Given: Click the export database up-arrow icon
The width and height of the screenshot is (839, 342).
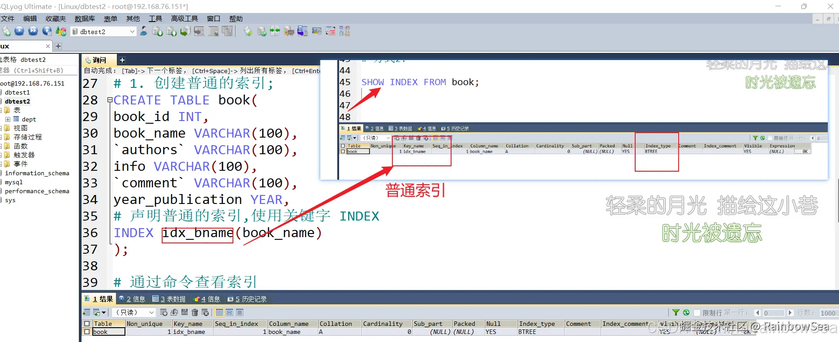Looking at the screenshot, I should 172,31.
